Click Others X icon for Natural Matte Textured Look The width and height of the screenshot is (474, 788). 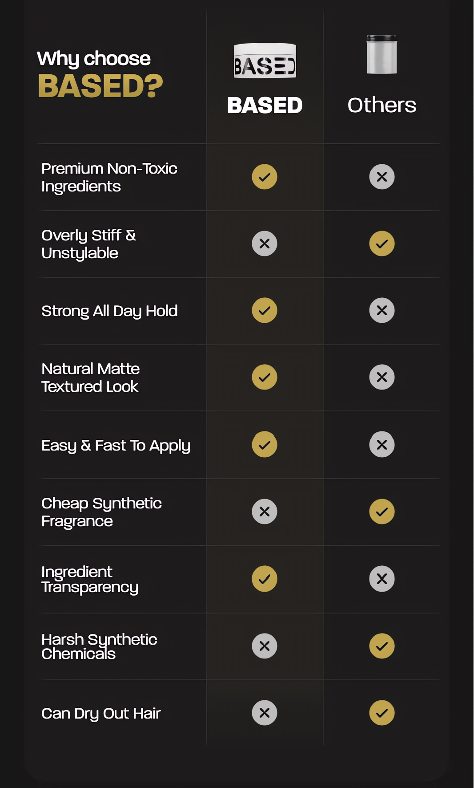tap(382, 377)
